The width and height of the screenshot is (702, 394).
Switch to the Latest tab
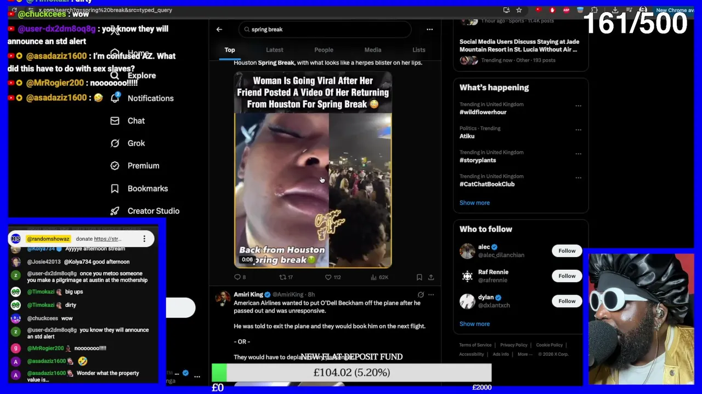tap(275, 50)
